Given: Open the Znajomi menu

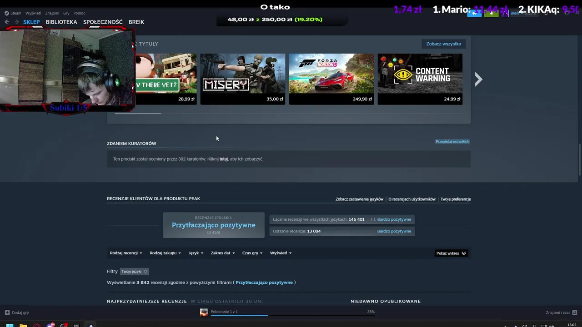Looking at the screenshot, I should pyautogui.click(x=52, y=13).
